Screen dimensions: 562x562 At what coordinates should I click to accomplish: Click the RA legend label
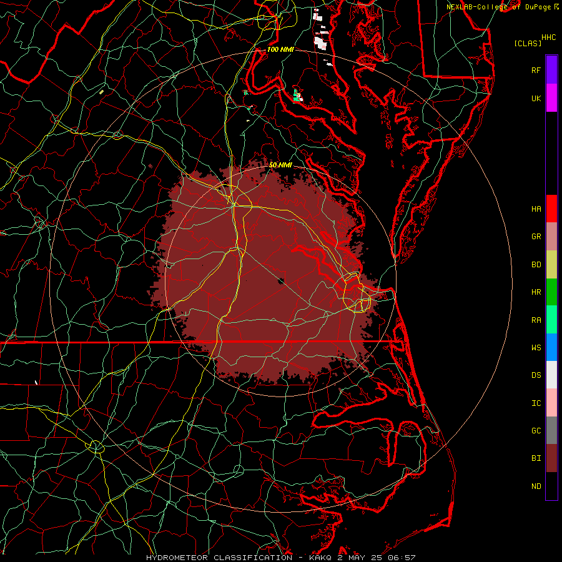(536, 320)
